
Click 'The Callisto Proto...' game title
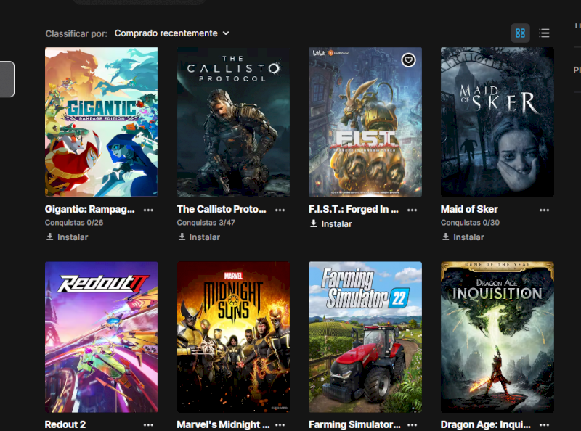click(222, 209)
